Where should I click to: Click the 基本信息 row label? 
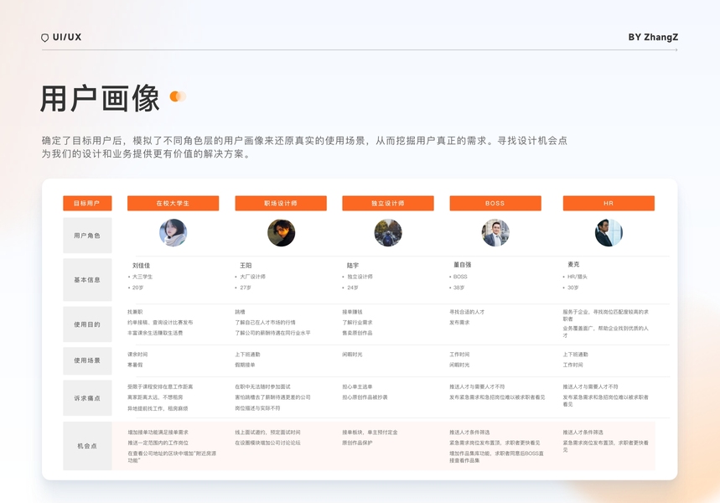[87, 280]
